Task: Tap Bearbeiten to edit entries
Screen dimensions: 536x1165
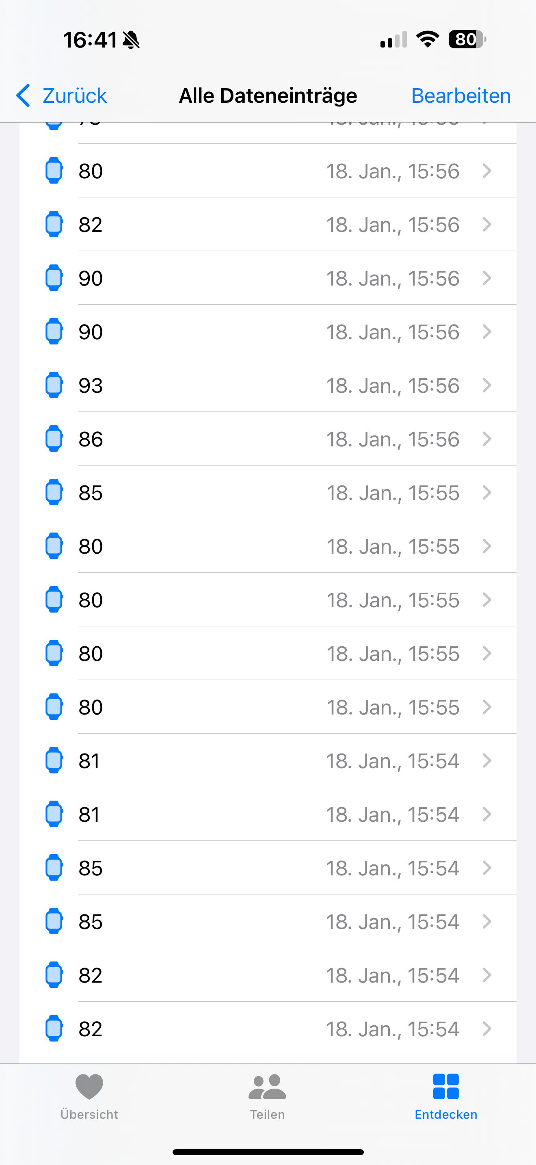Action: [461, 96]
